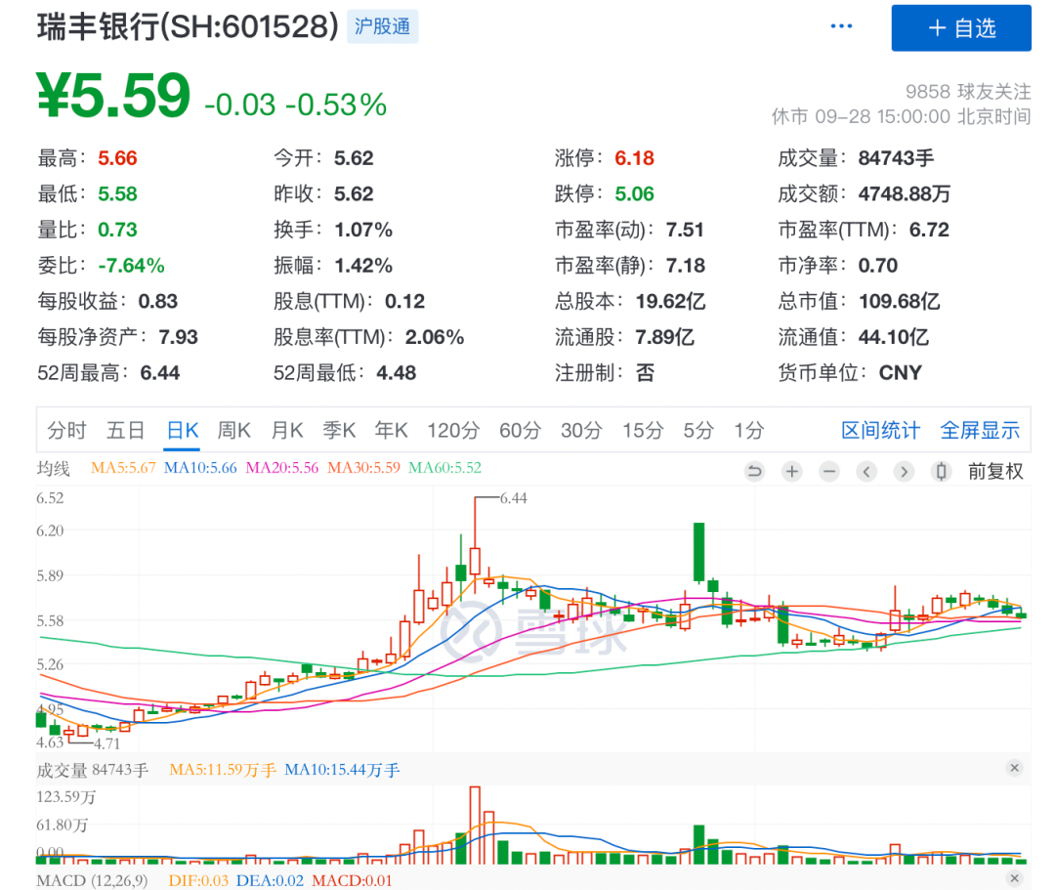Click the 6.44 high marker on chart
This screenshot has width=1055, height=890.
pyautogui.click(x=514, y=498)
